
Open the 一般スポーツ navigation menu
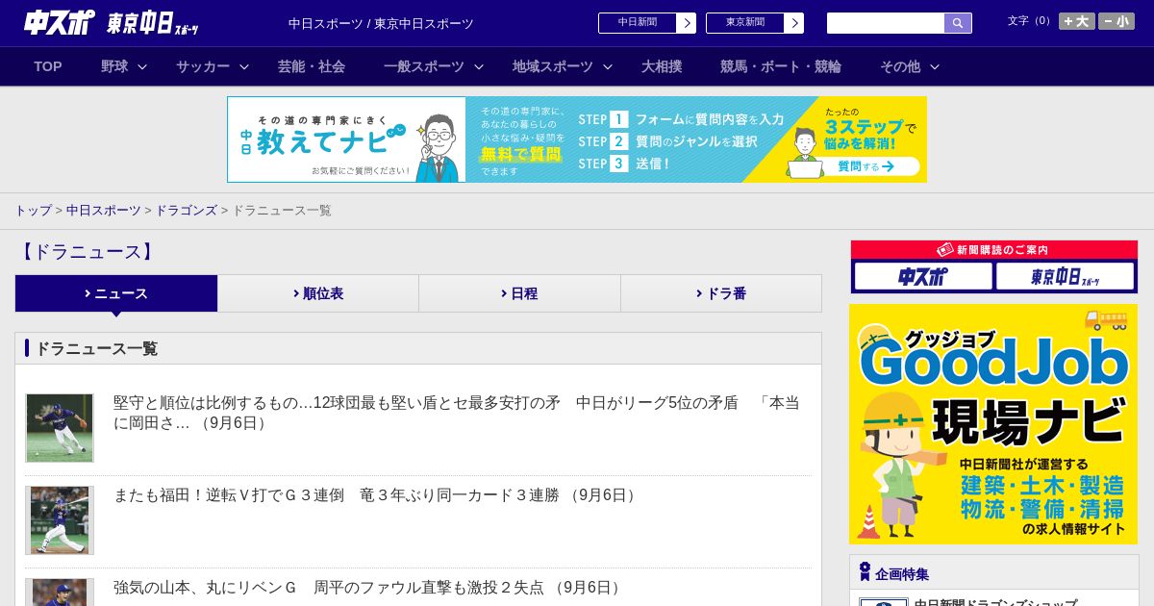click(x=424, y=66)
